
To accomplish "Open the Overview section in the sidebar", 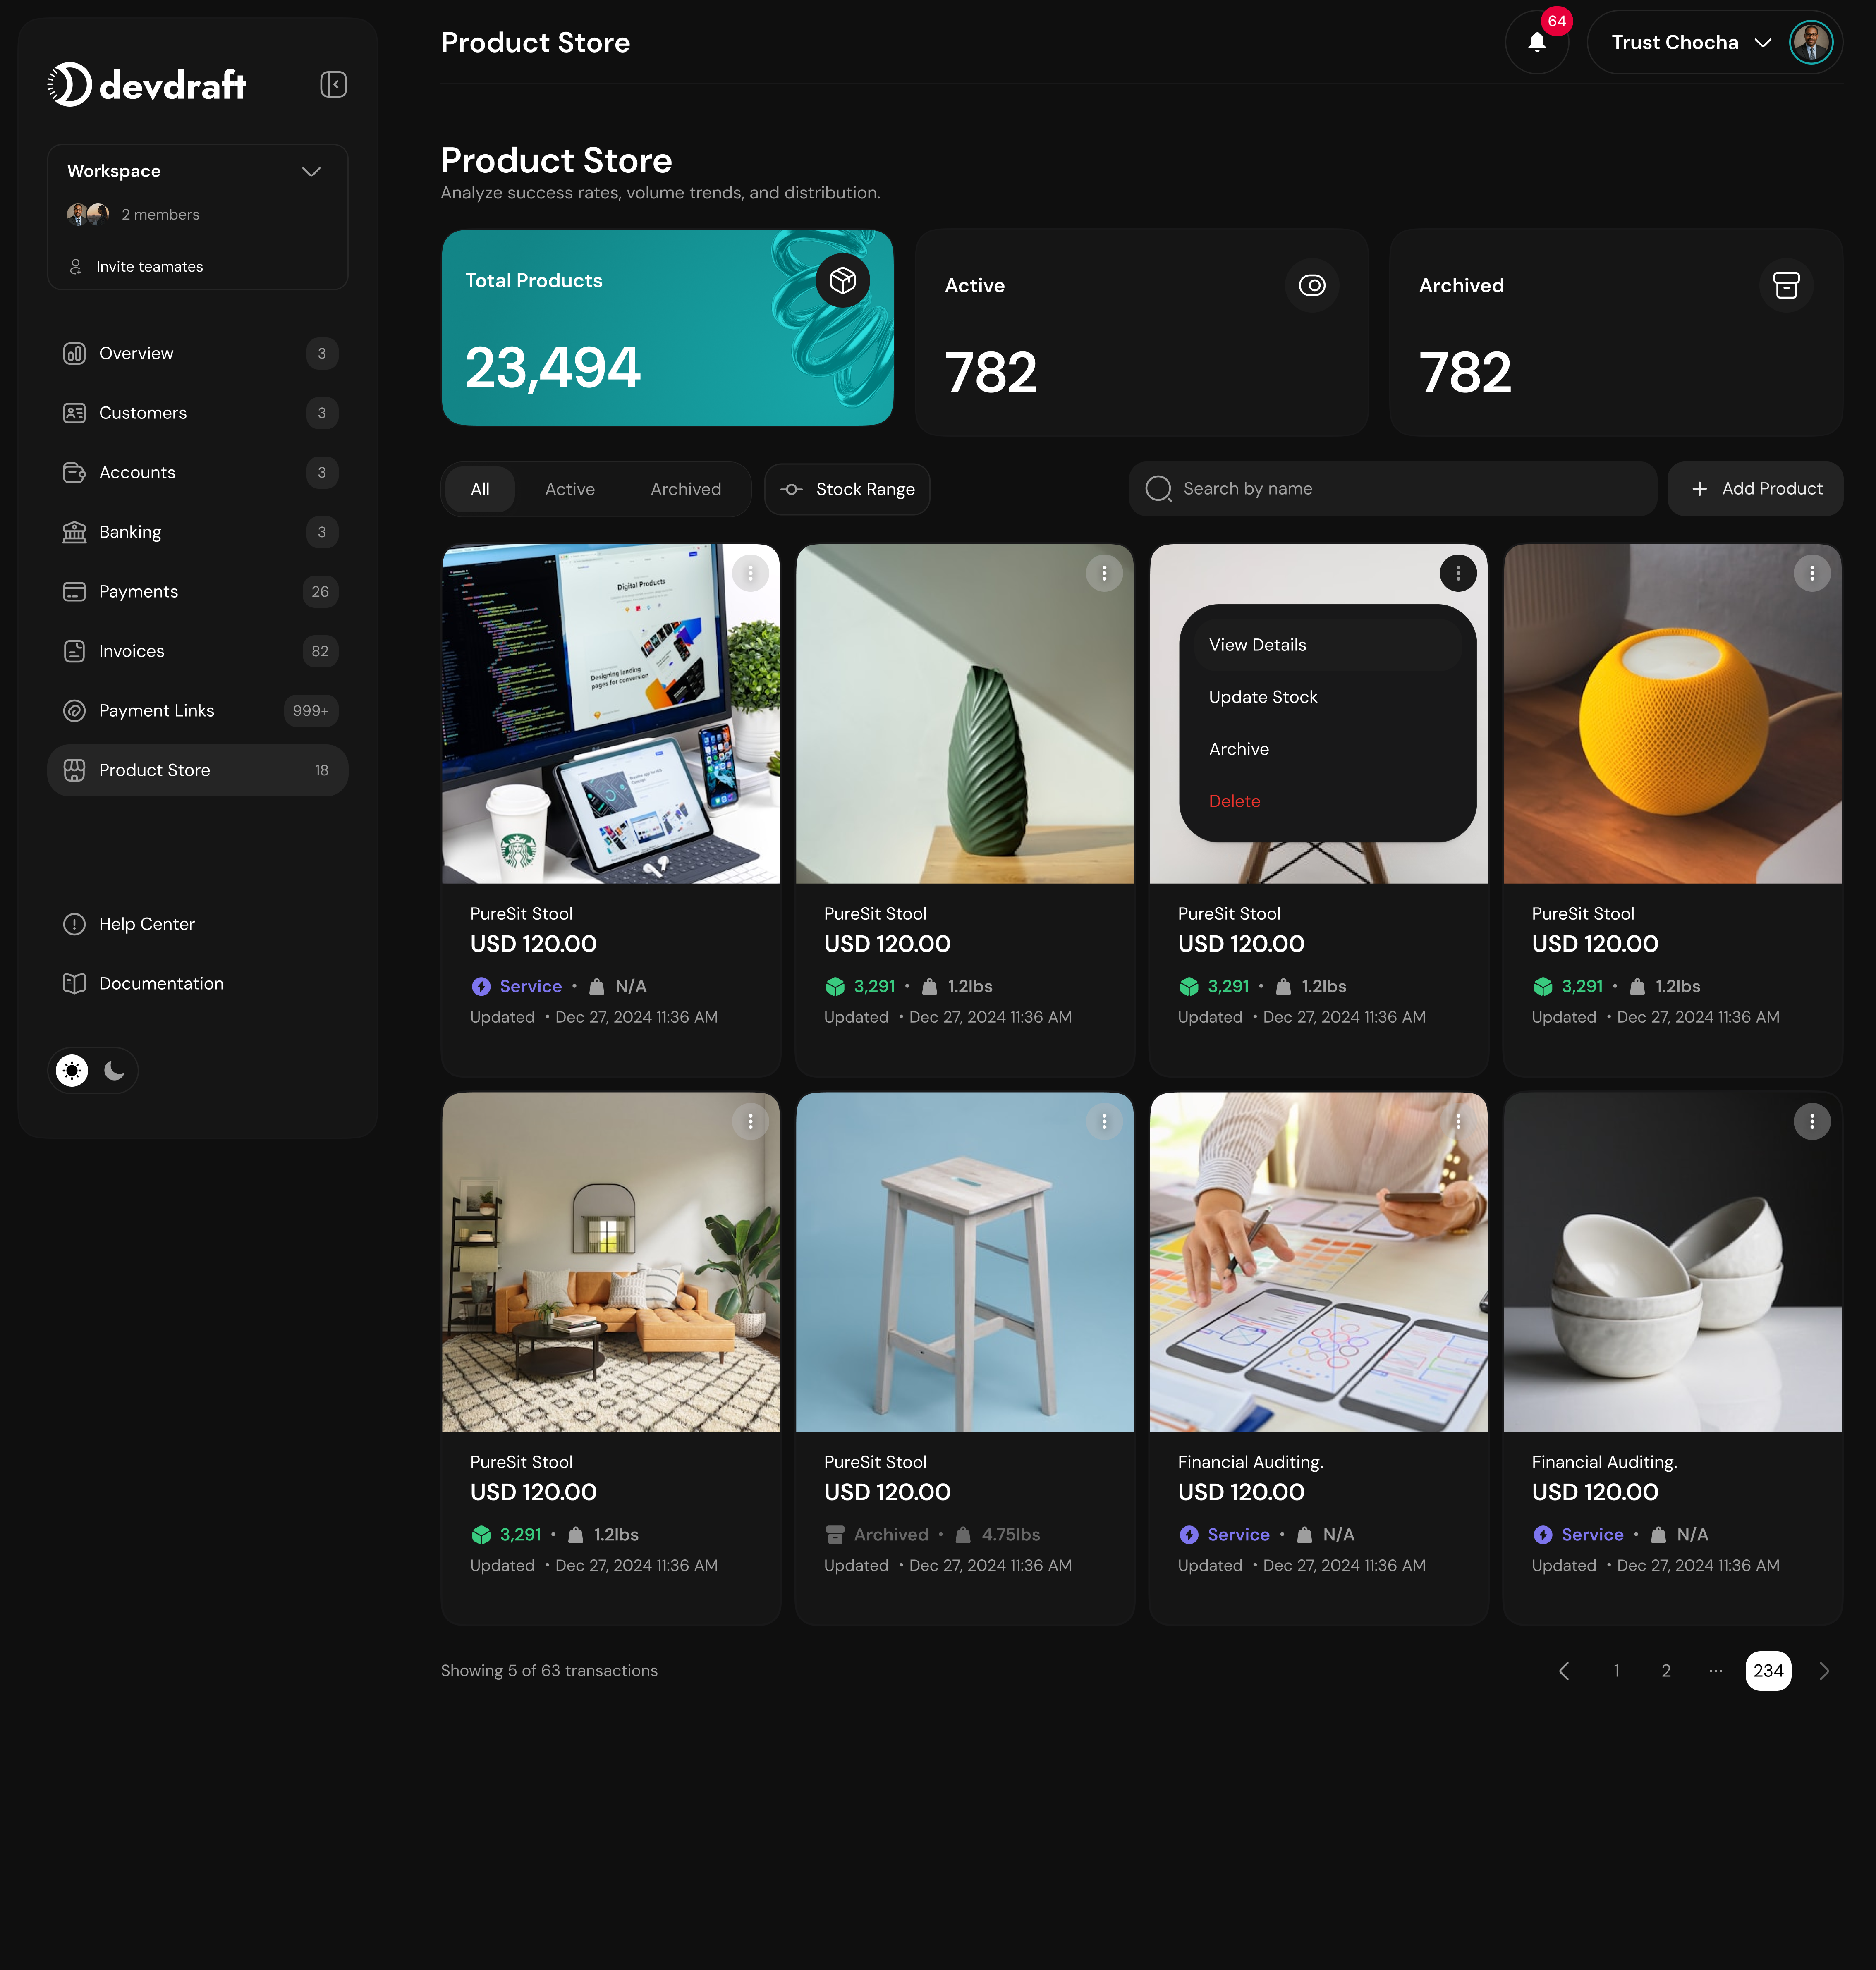I will (x=135, y=353).
